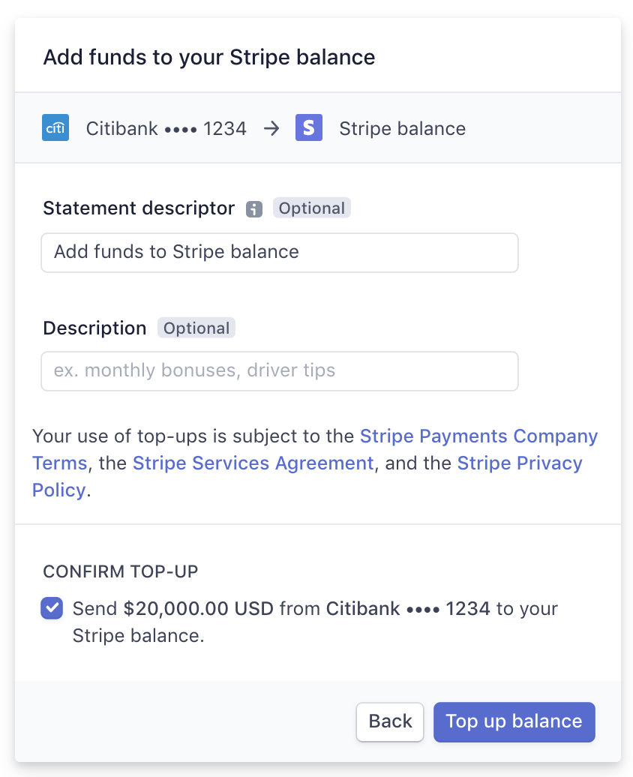
Task: Click the Stripe S logo icon
Action: tap(309, 127)
